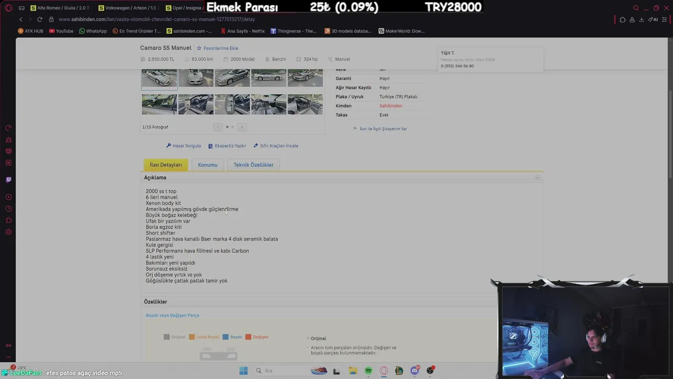This screenshot has width=673, height=379.
Task: Open the browser AI assistant button
Action: (x=653, y=19)
